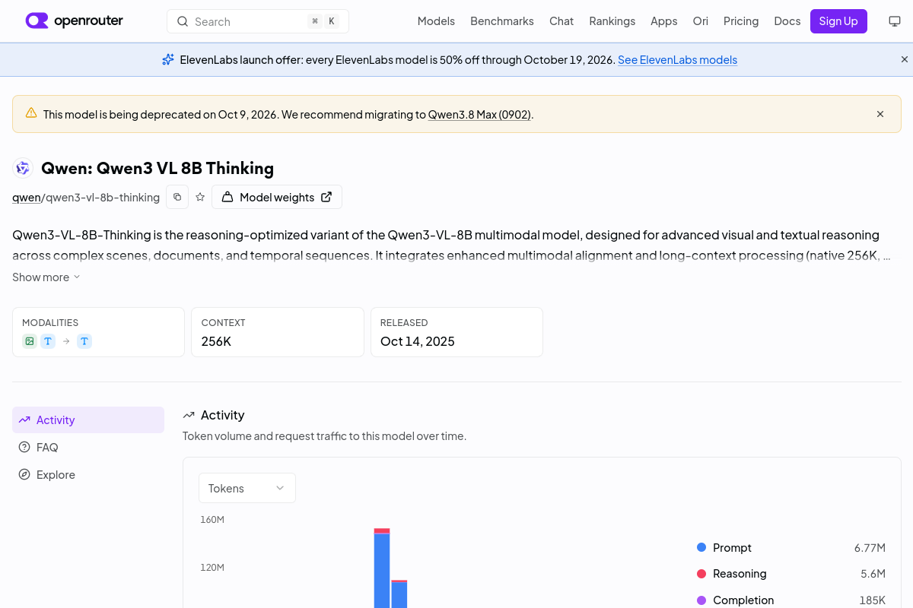Click the text output modality icon

(x=84, y=341)
